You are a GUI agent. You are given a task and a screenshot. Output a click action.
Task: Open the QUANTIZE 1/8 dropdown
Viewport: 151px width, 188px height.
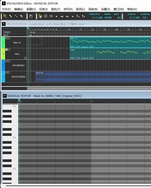pyautogui.click(x=145, y=18)
